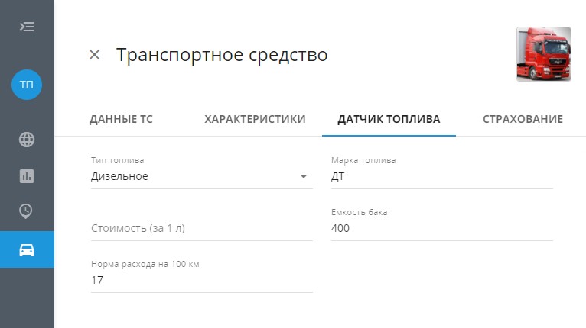586x328 pixels.
Task: Open the globe map section
Action: click(x=27, y=140)
